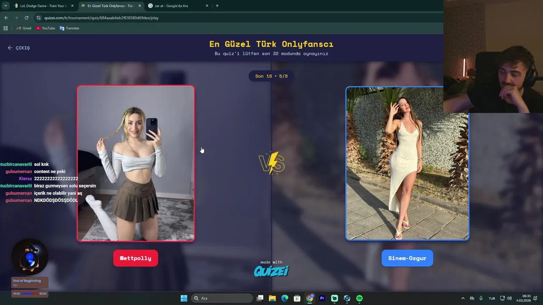Click the ÇIKIŞ exit link

pyautogui.click(x=19, y=48)
